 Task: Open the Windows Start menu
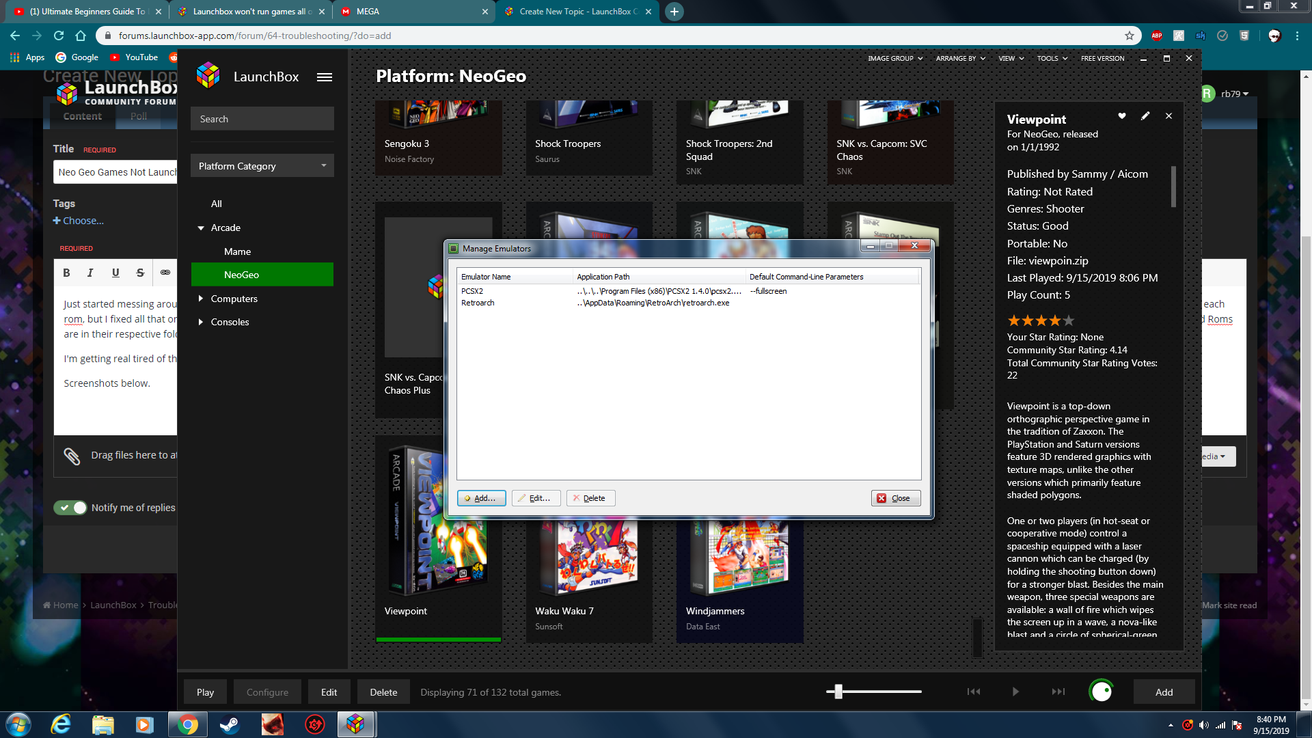(x=18, y=724)
